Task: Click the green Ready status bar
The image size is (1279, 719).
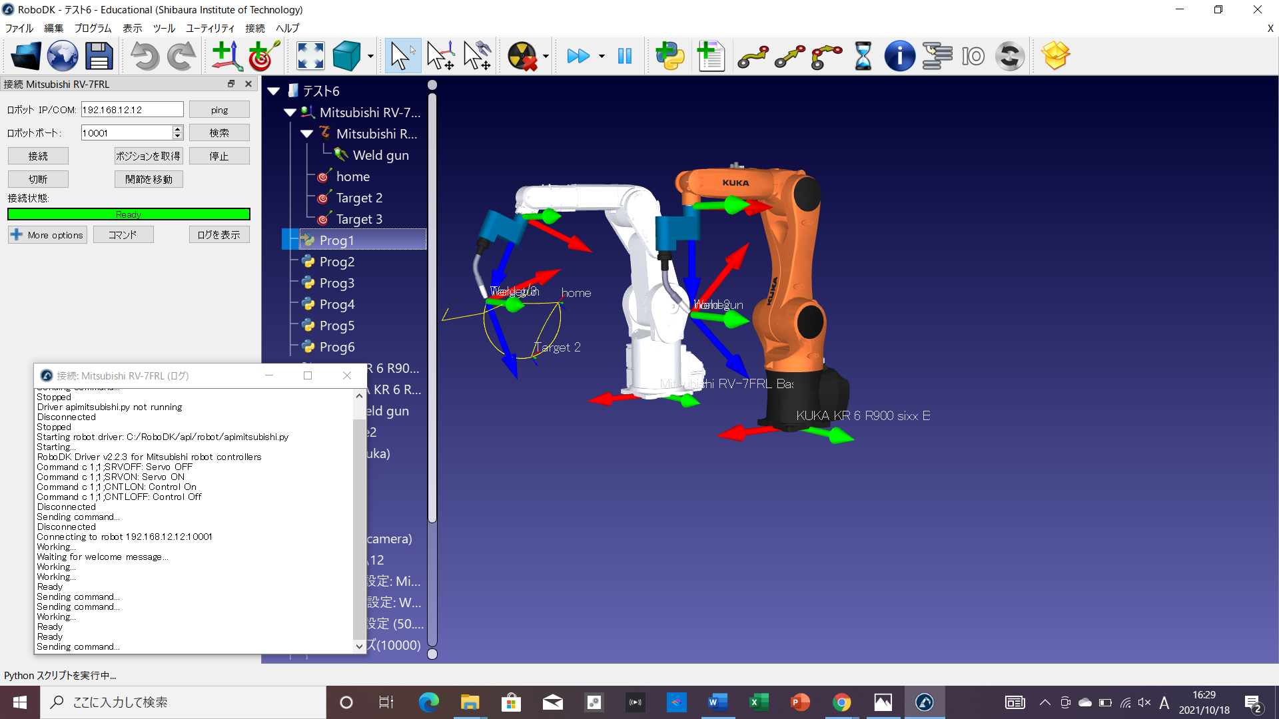Action: (129, 214)
